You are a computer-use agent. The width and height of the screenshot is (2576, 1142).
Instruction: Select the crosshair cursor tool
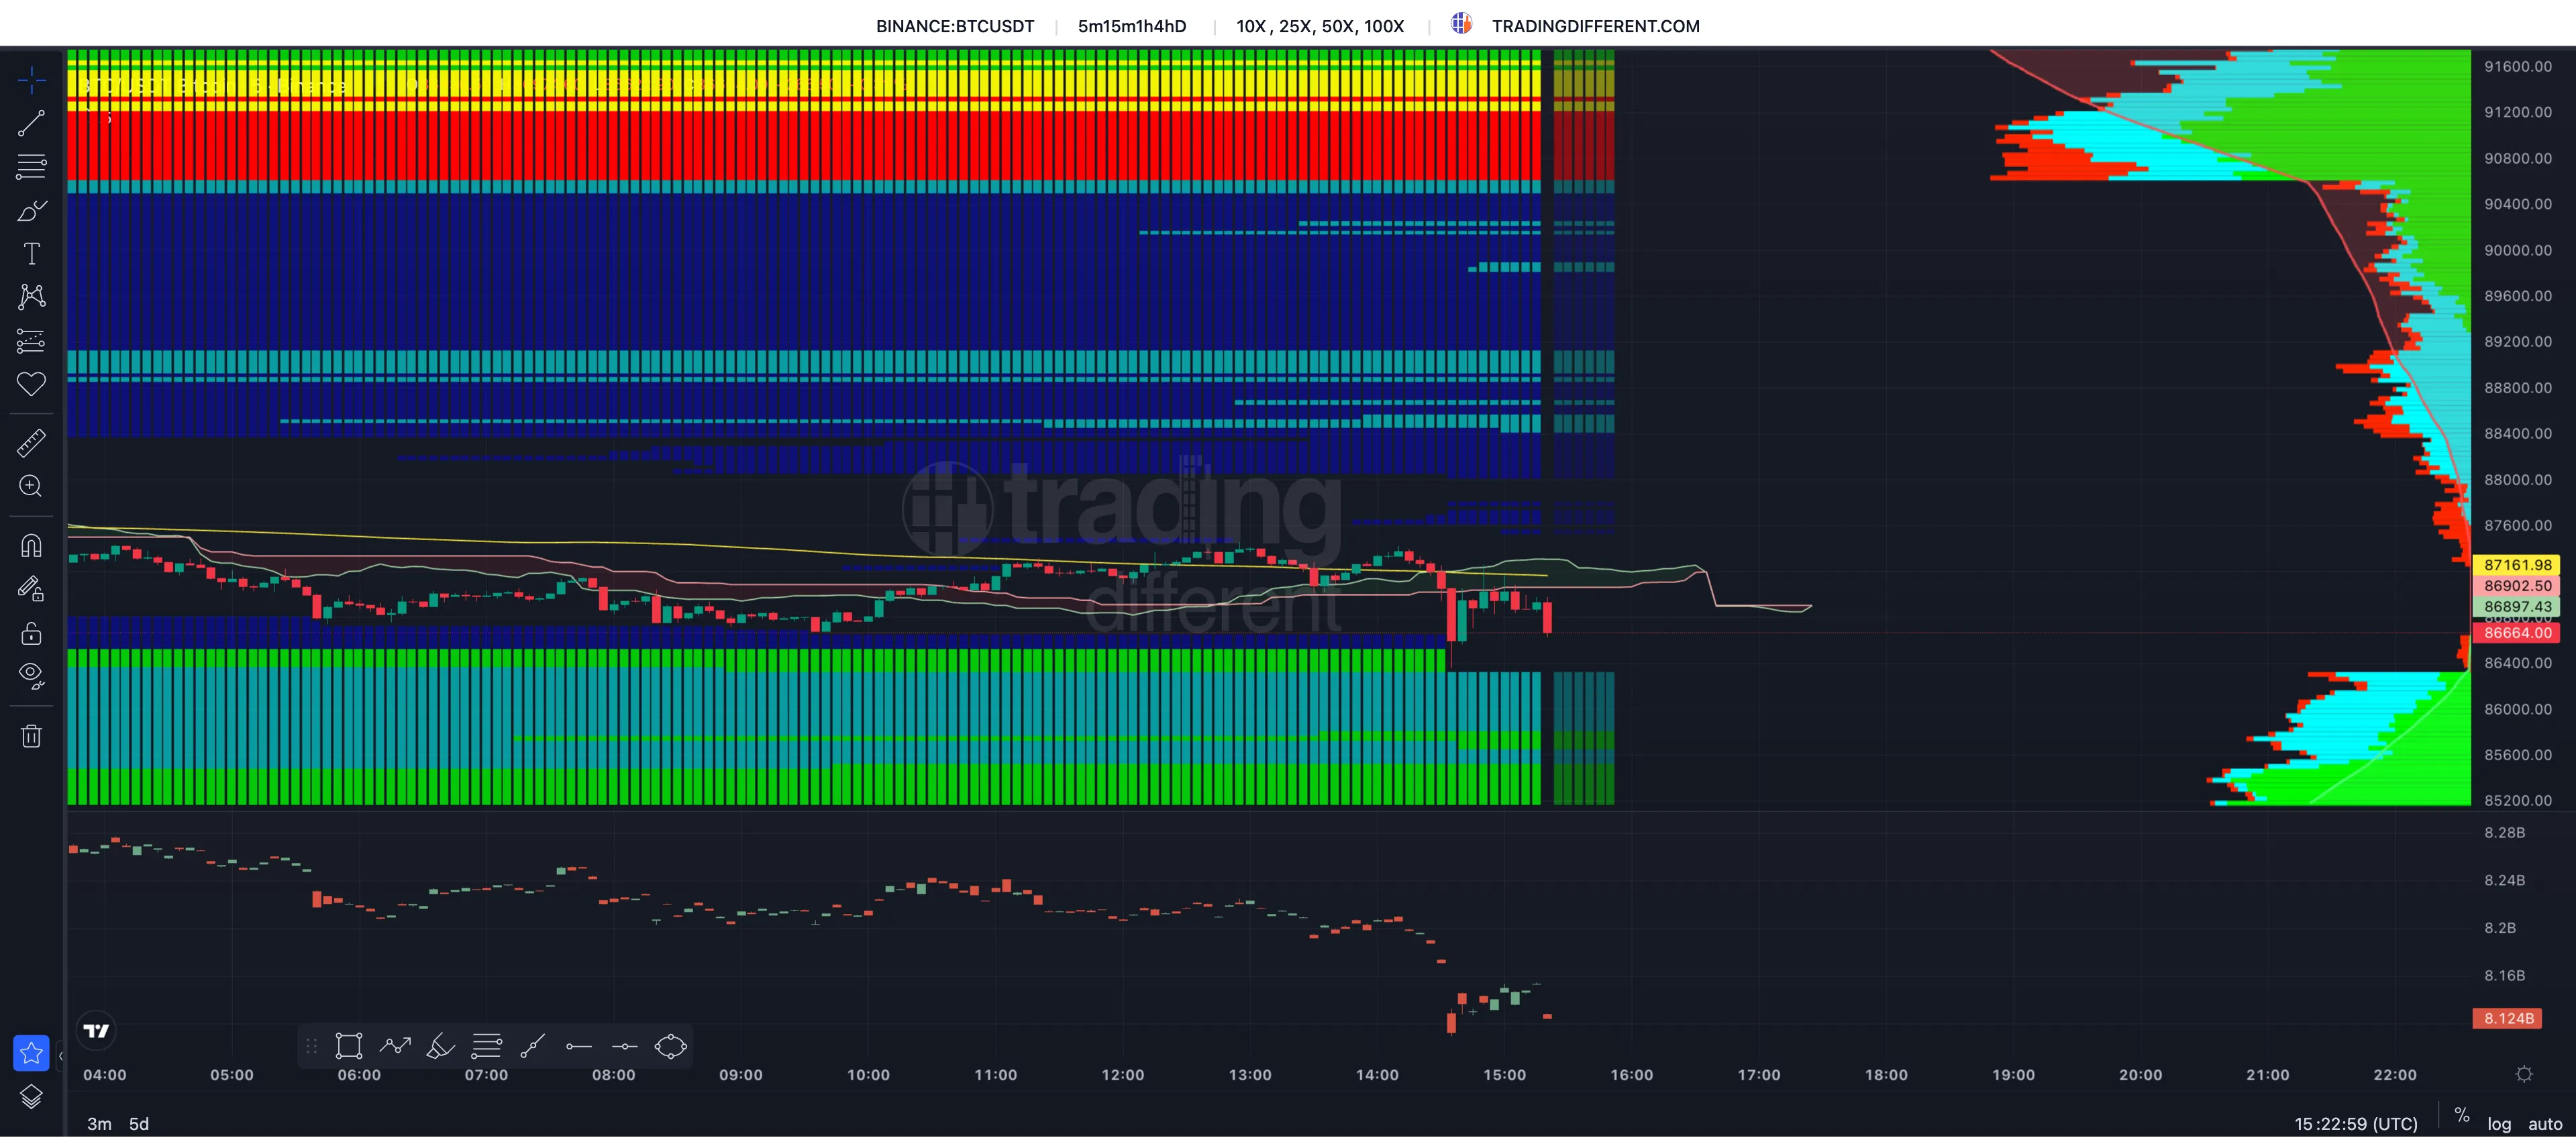tap(31, 80)
